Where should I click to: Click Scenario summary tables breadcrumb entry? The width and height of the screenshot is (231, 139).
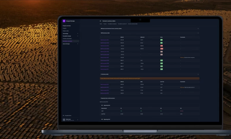tap(133, 24)
